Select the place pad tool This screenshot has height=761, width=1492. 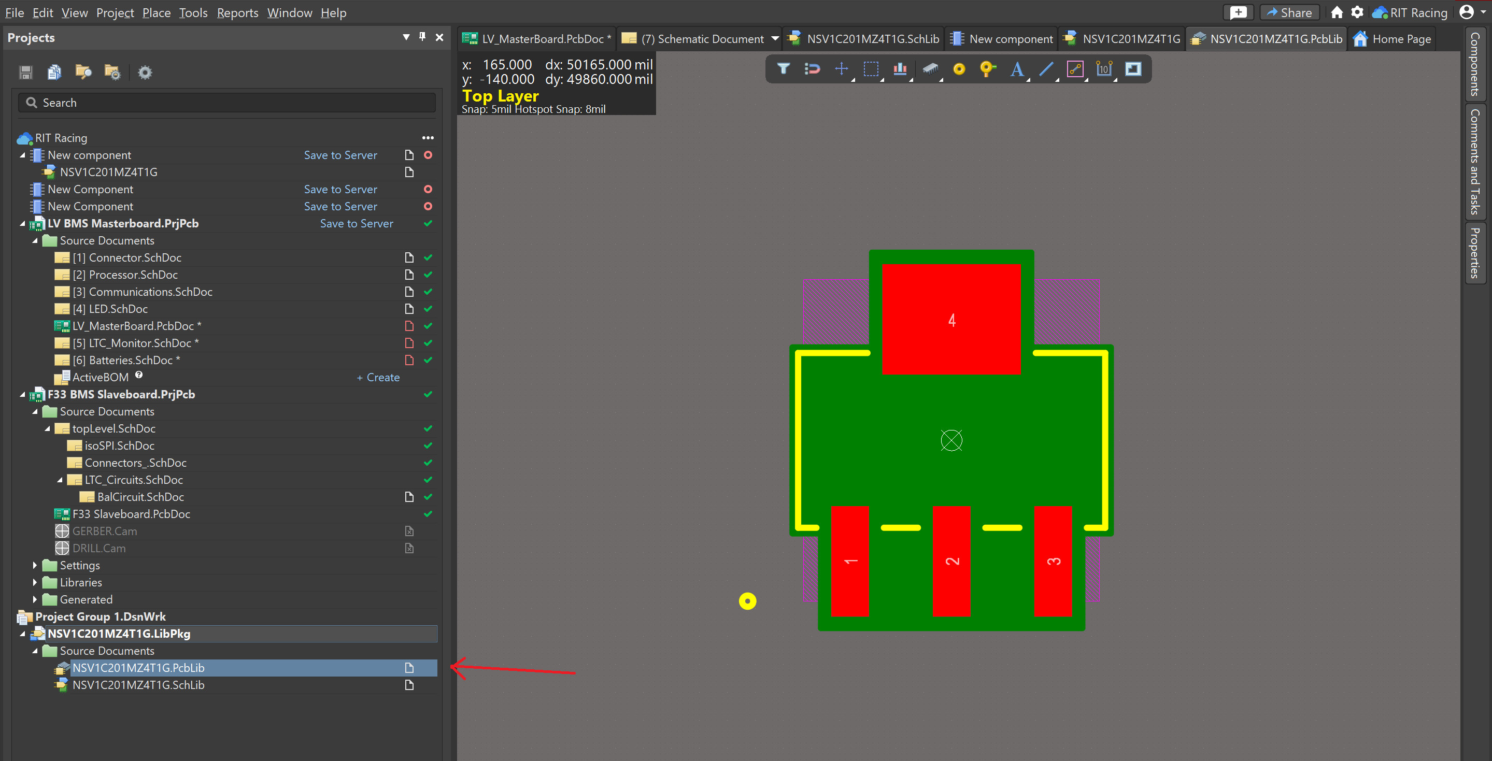pos(959,69)
